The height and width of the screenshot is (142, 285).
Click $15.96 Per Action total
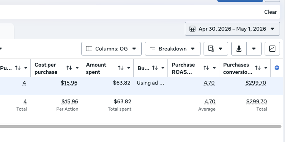pyautogui.click(x=70, y=101)
